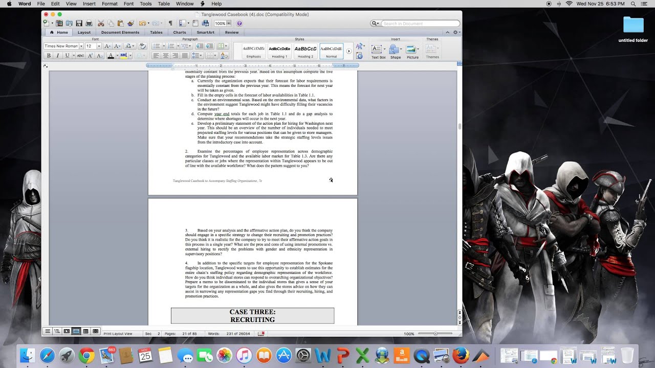The height and width of the screenshot is (368, 655).
Task: Open the font name dropdown
Action: [x=81, y=46]
